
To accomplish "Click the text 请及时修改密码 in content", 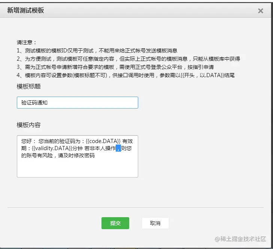I will tap(76, 155).
